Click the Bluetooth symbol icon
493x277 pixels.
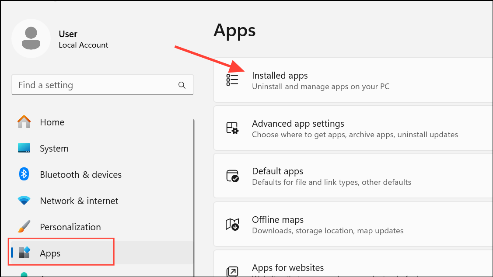pyautogui.click(x=24, y=174)
